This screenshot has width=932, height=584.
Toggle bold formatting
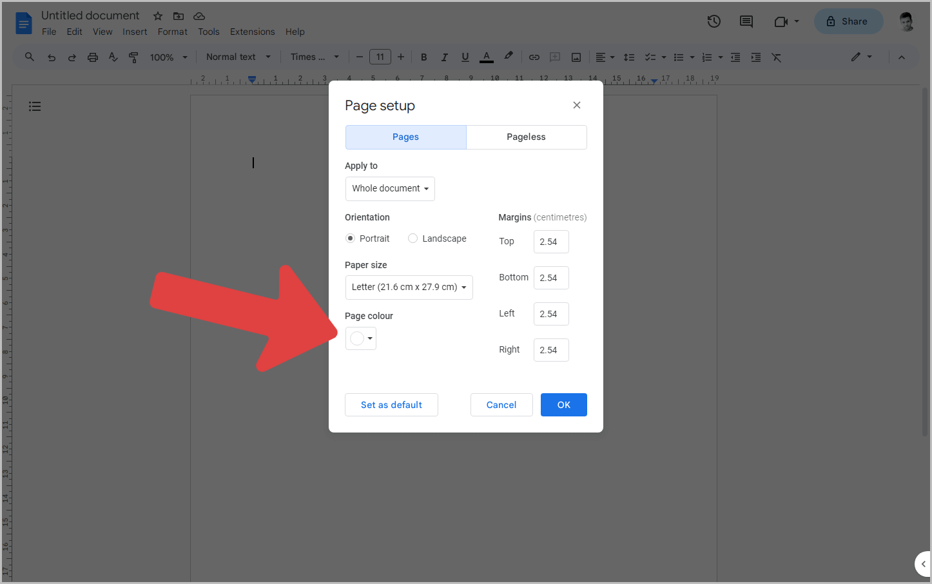(423, 57)
